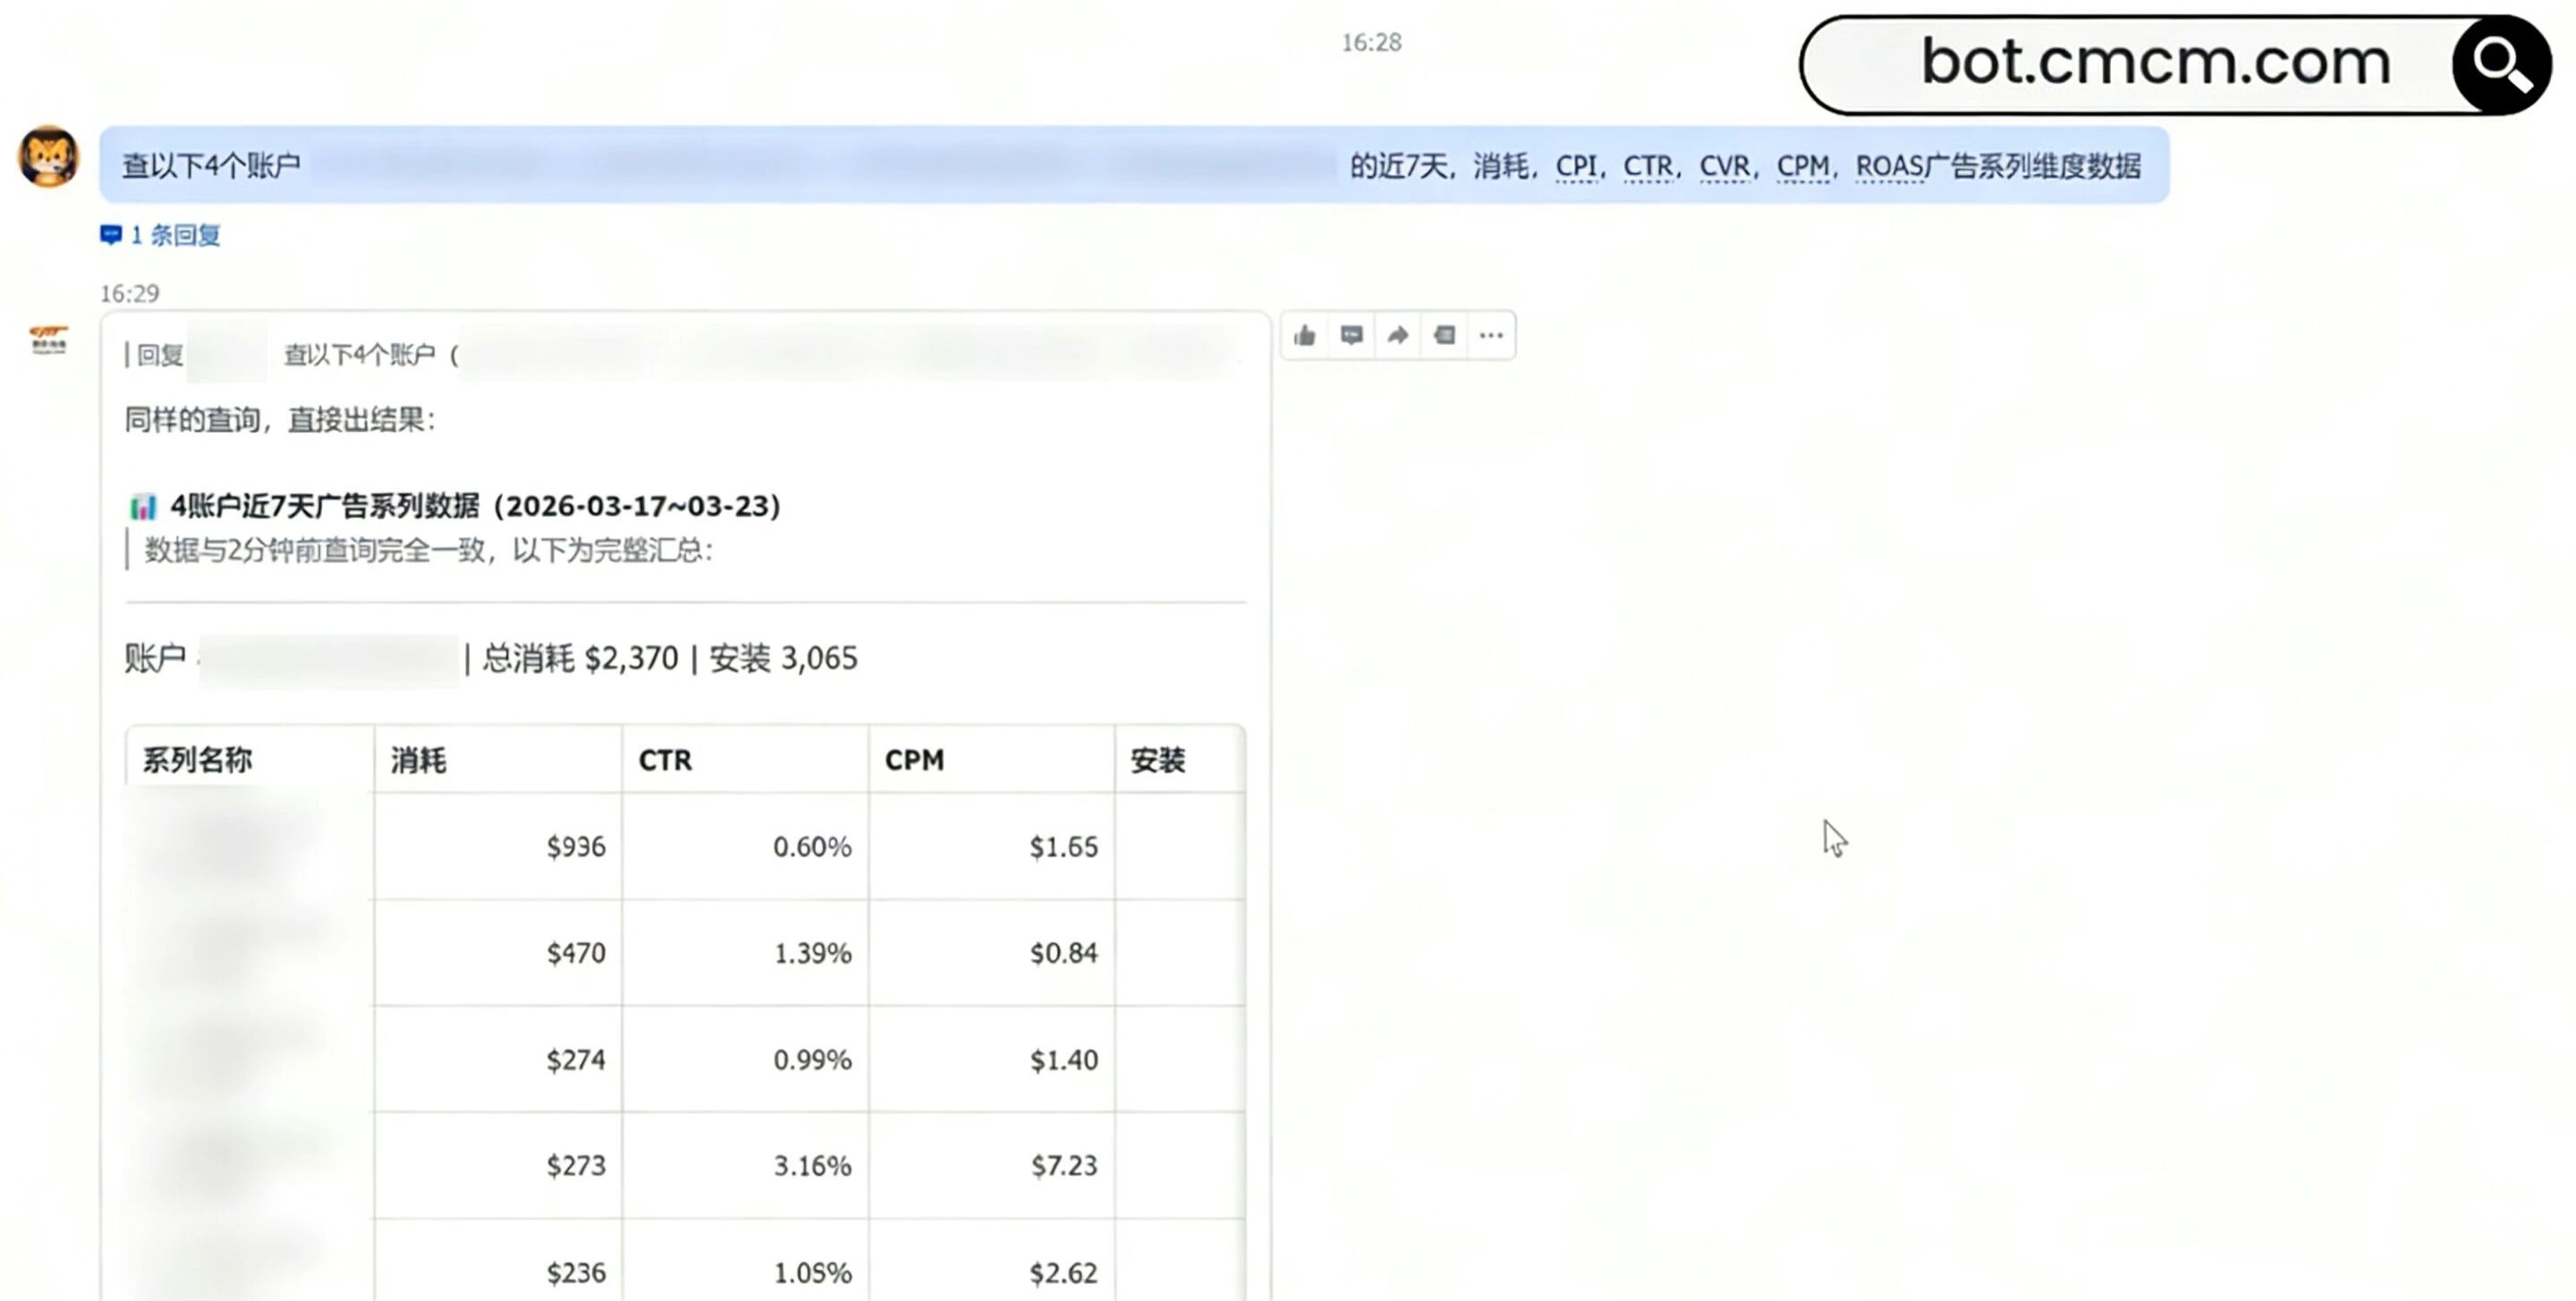Viewport: 2576px width, 1301px height.
Task: Click the 安装 column header
Action: (x=1158, y=760)
